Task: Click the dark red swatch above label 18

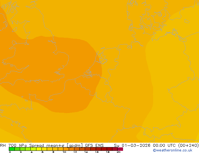Action: tap(110, 149)
